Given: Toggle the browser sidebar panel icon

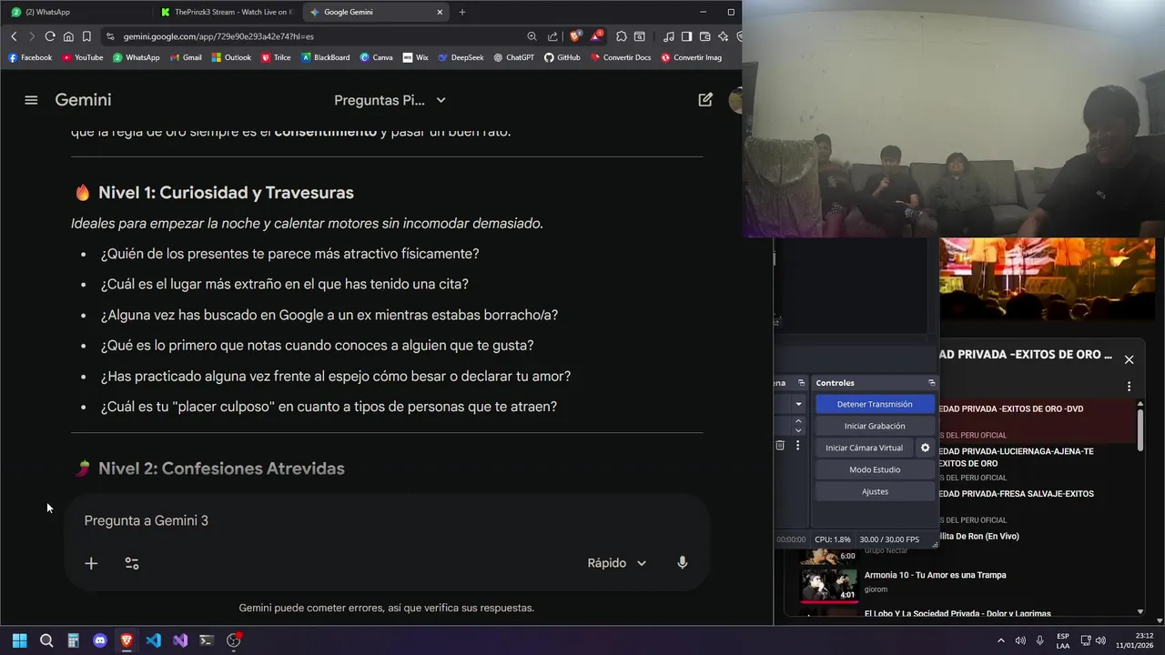Looking at the screenshot, I should pyautogui.click(x=686, y=36).
